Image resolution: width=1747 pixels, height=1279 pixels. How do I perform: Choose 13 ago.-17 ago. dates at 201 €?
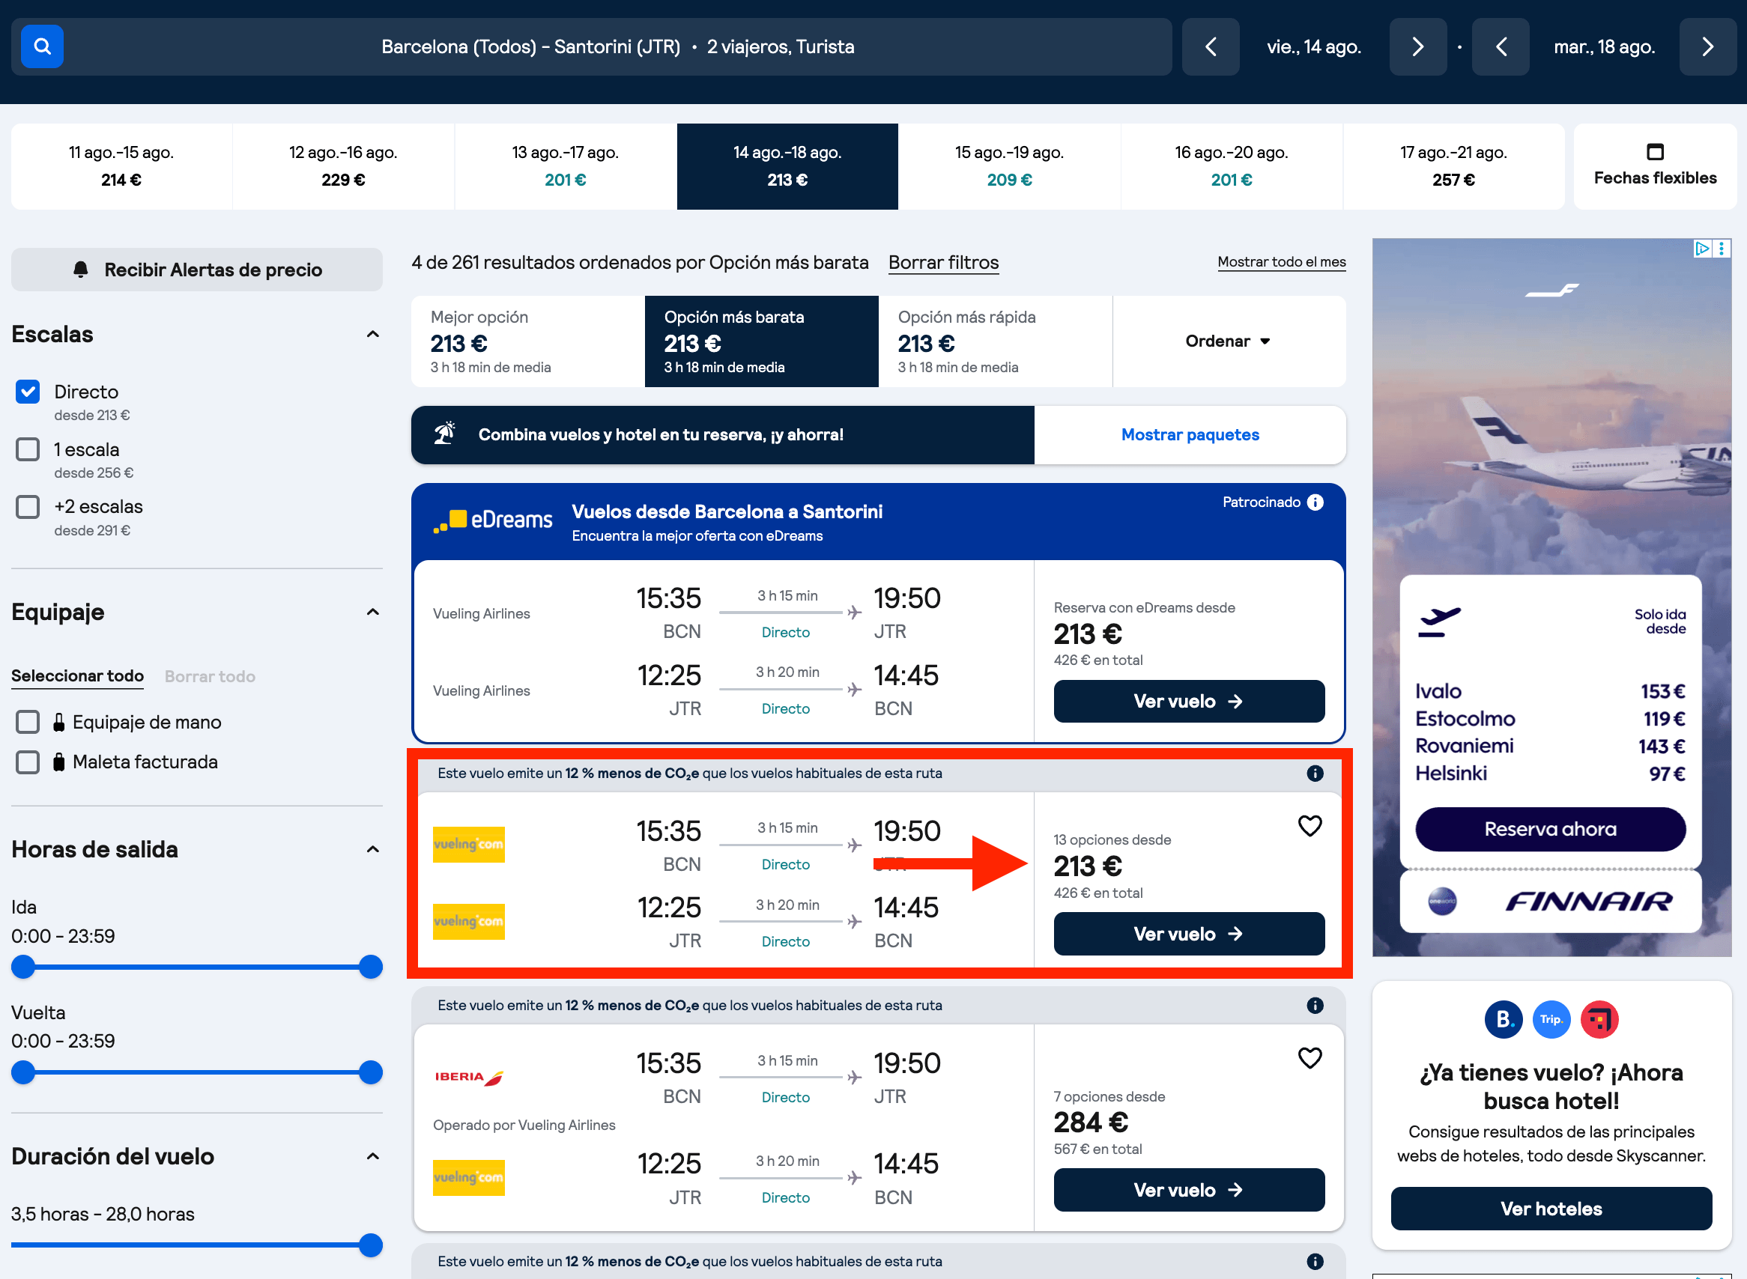(x=566, y=165)
